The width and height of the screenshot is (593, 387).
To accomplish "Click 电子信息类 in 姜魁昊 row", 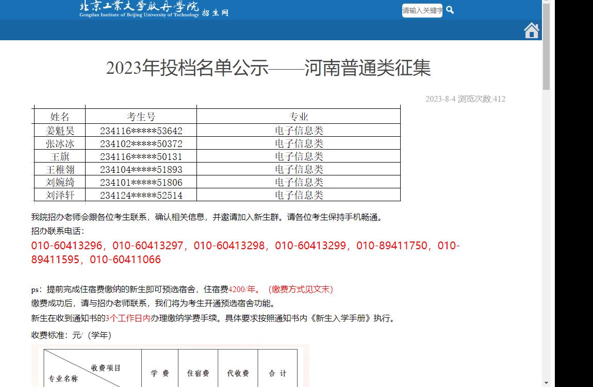I will click(x=299, y=131).
